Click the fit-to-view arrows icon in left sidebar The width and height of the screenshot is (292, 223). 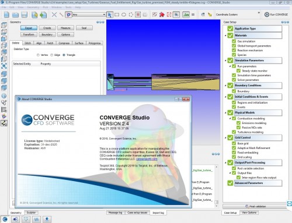point(4,66)
